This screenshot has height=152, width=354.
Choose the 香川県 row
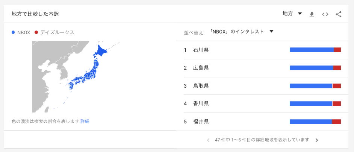pos(262,103)
